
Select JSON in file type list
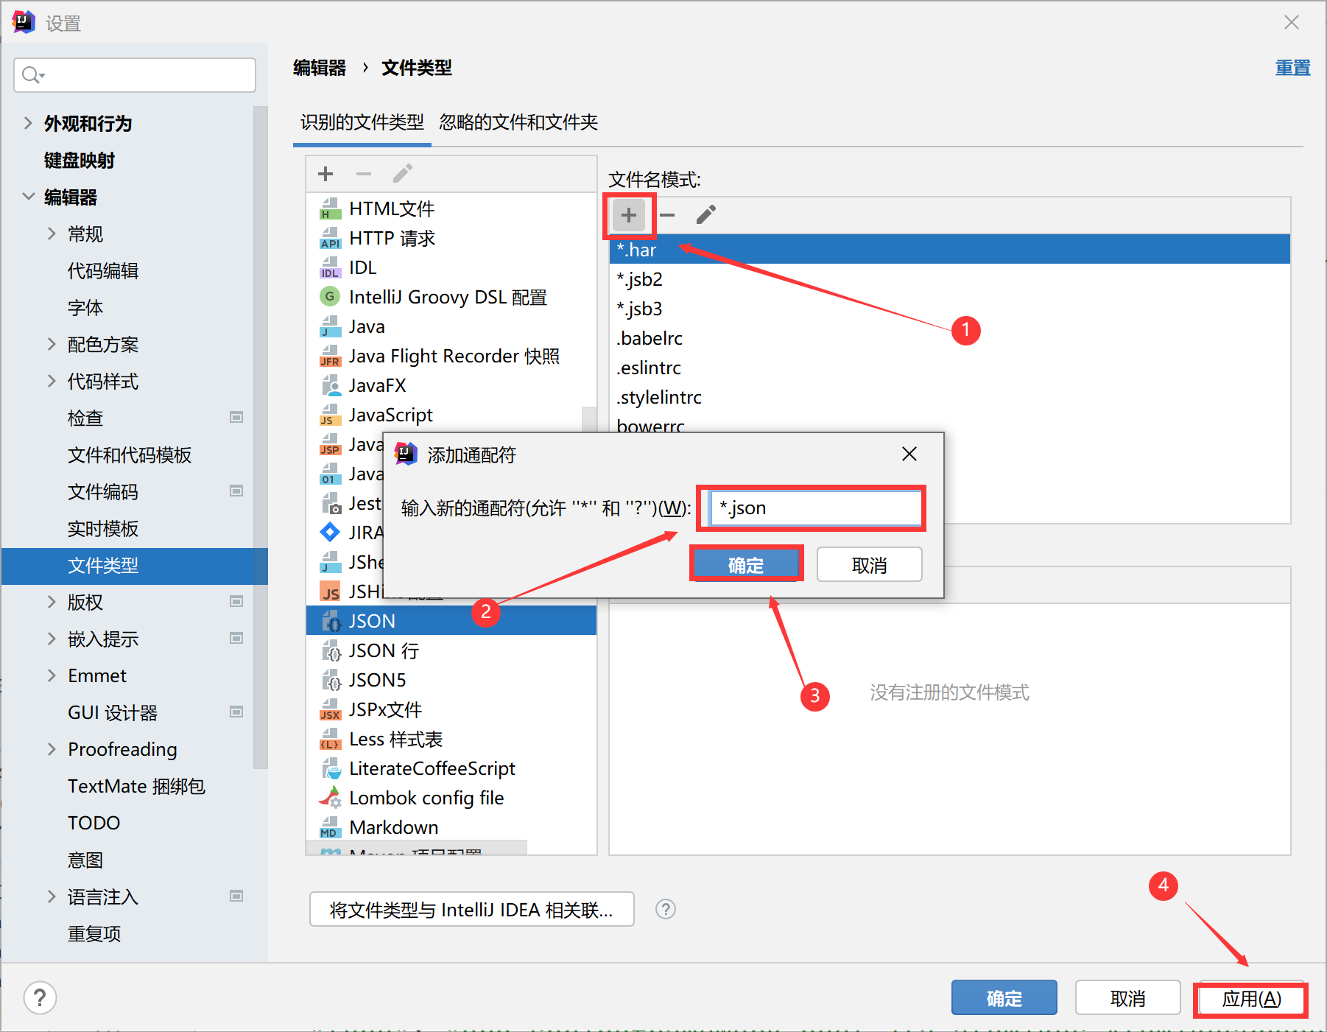[x=451, y=621]
